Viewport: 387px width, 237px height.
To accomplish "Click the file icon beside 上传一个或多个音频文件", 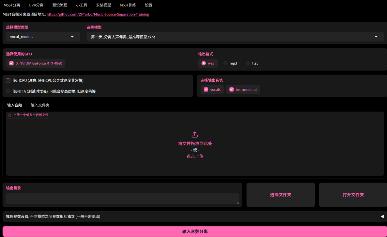I will 10,115.
